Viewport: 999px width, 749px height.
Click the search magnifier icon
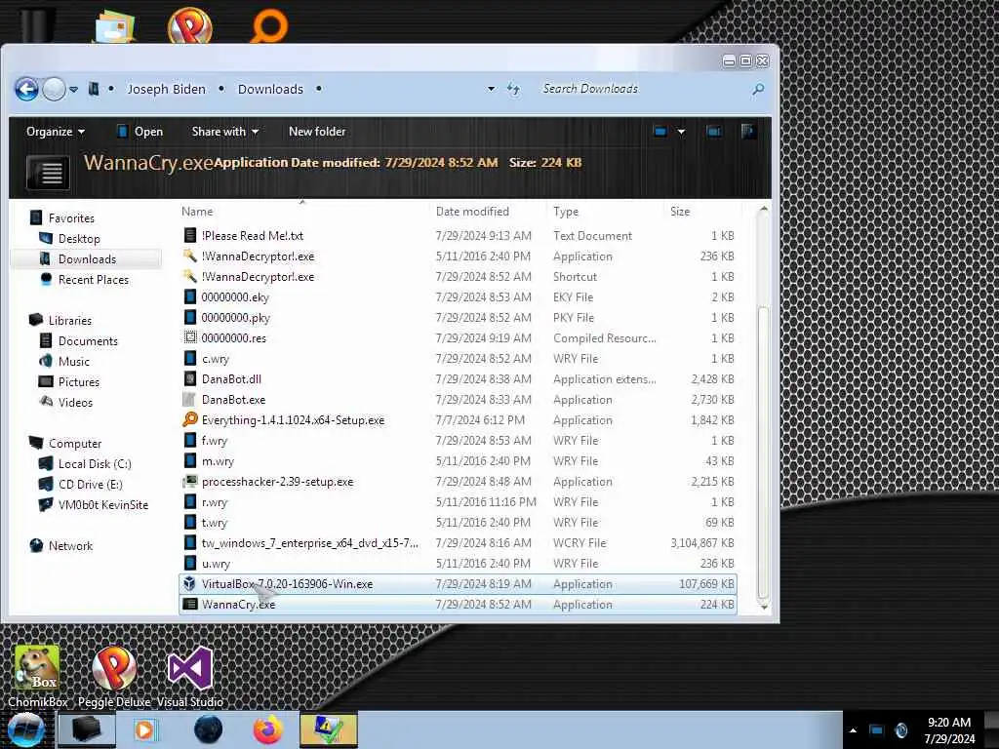click(758, 89)
